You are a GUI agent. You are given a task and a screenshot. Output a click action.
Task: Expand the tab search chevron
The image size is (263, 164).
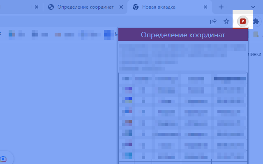pyautogui.click(x=253, y=7)
